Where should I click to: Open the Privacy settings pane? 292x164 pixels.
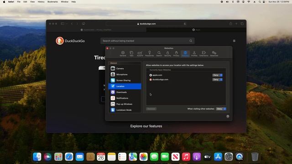176,54
